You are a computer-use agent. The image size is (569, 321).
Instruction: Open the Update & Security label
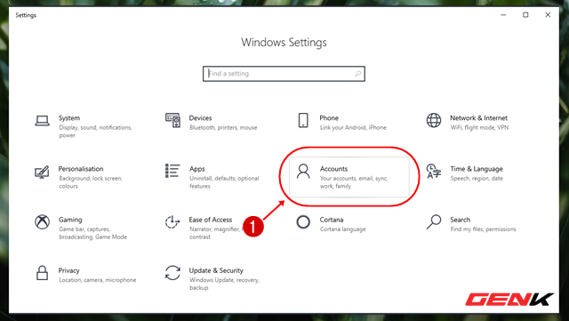tap(216, 270)
